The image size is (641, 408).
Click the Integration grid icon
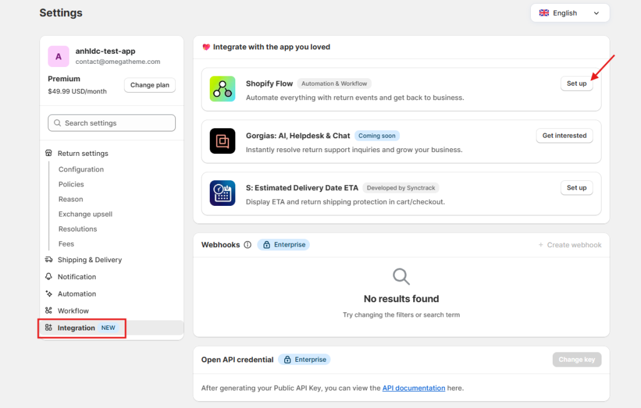(49, 327)
